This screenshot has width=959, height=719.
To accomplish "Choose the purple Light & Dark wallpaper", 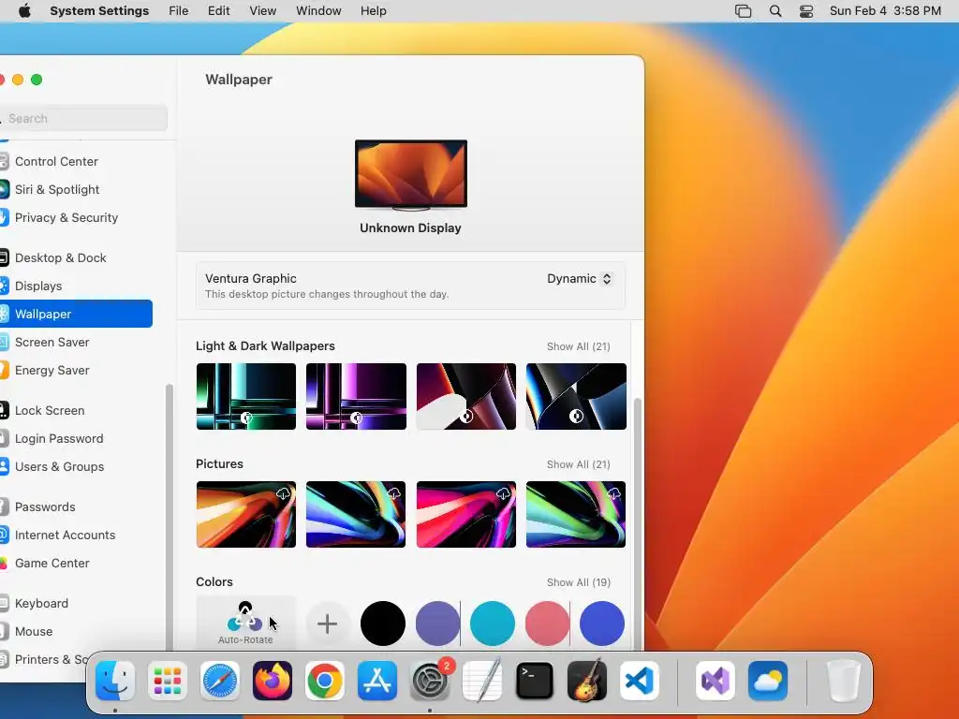I will [x=356, y=396].
